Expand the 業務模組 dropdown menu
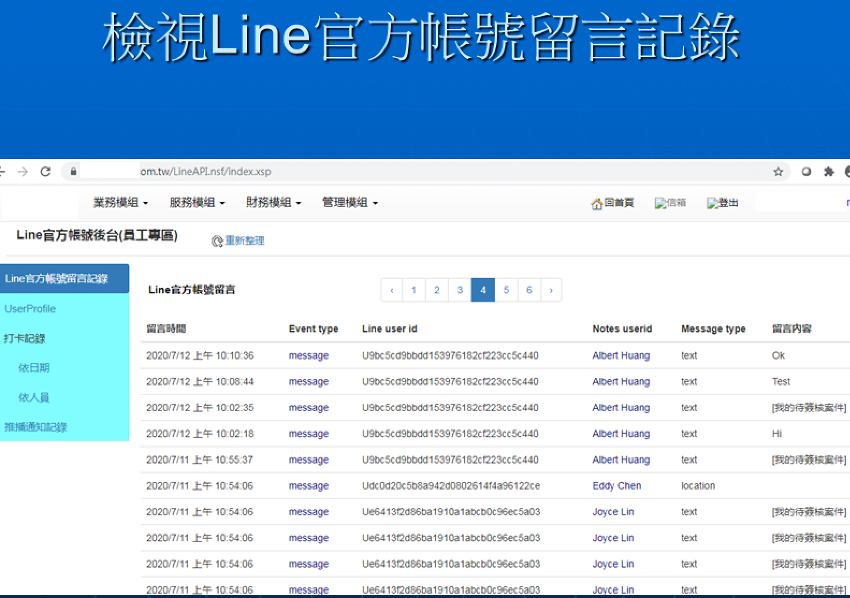Viewport: 850px width, 598px height. 121,203
